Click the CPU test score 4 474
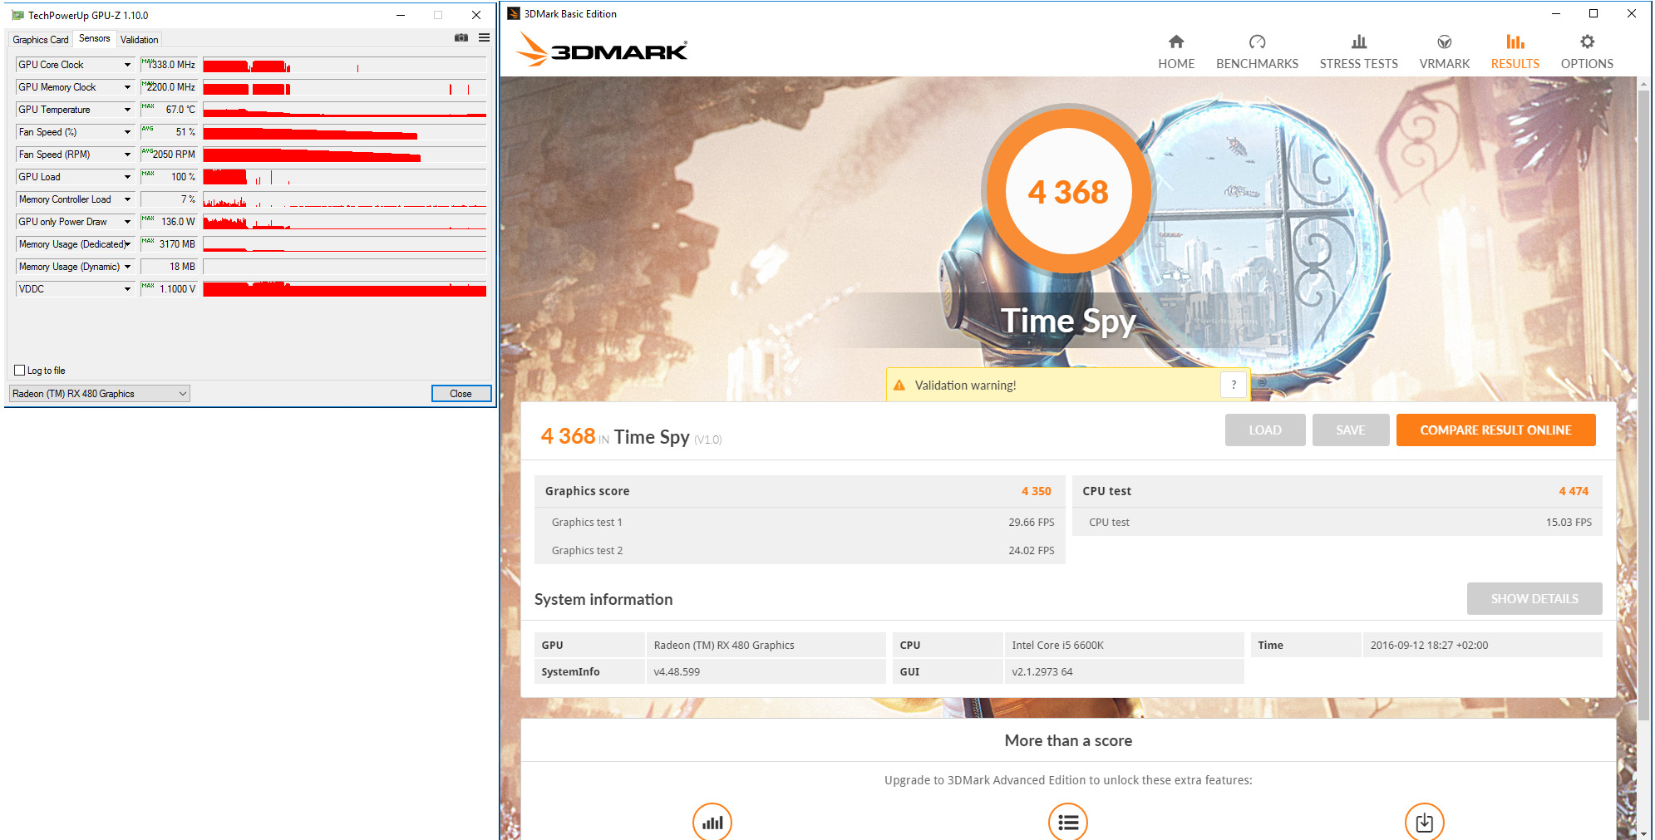This screenshot has height=840, width=1655. tap(1574, 491)
